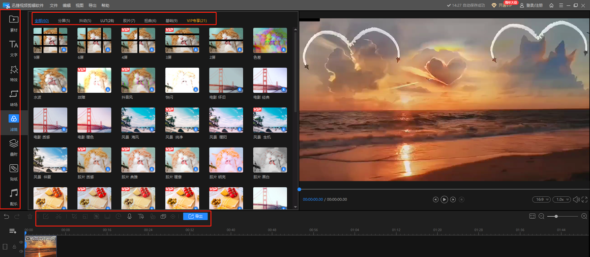Open the 转场 transitions panel
The width and height of the screenshot is (590, 257).
14,97
